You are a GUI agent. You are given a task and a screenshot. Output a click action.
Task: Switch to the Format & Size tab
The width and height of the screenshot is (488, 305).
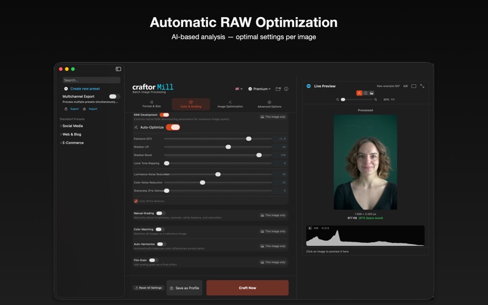151,104
